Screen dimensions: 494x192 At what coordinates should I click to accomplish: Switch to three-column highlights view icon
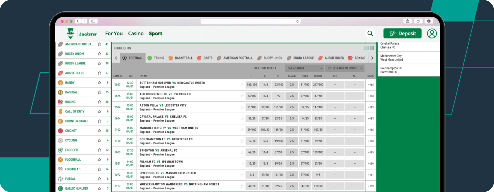tap(372, 48)
